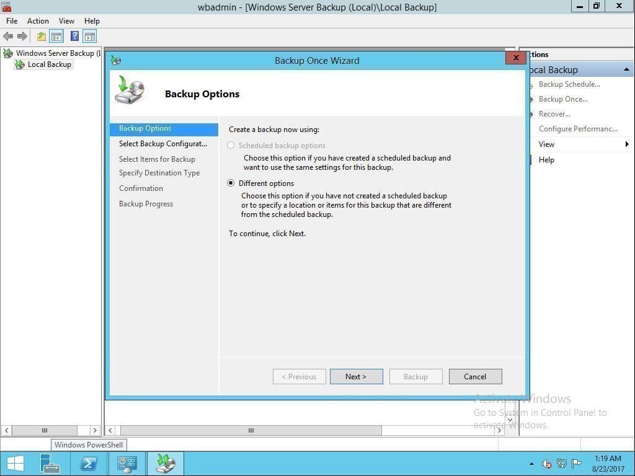The image size is (635, 476).
Task: Collapse the Local Backup actions section
Action: coord(626,69)
